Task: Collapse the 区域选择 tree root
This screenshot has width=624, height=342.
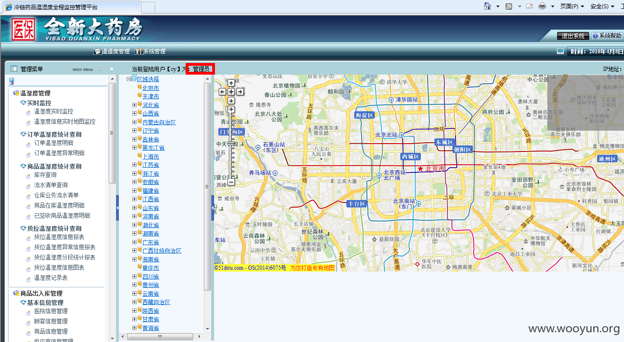Action: pos(129,79)
